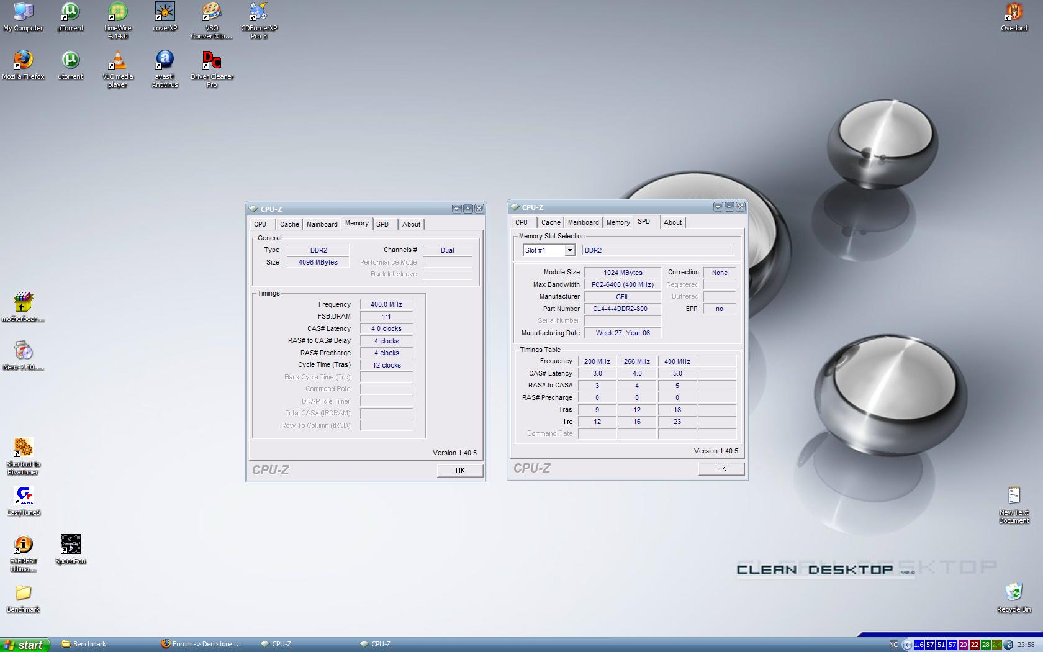Click the FSB:DRAM 1:1 value
The image size is (1043, 652).
386,317
